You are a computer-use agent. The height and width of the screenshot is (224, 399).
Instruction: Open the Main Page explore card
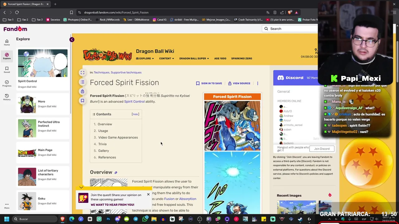pos(43,152)
